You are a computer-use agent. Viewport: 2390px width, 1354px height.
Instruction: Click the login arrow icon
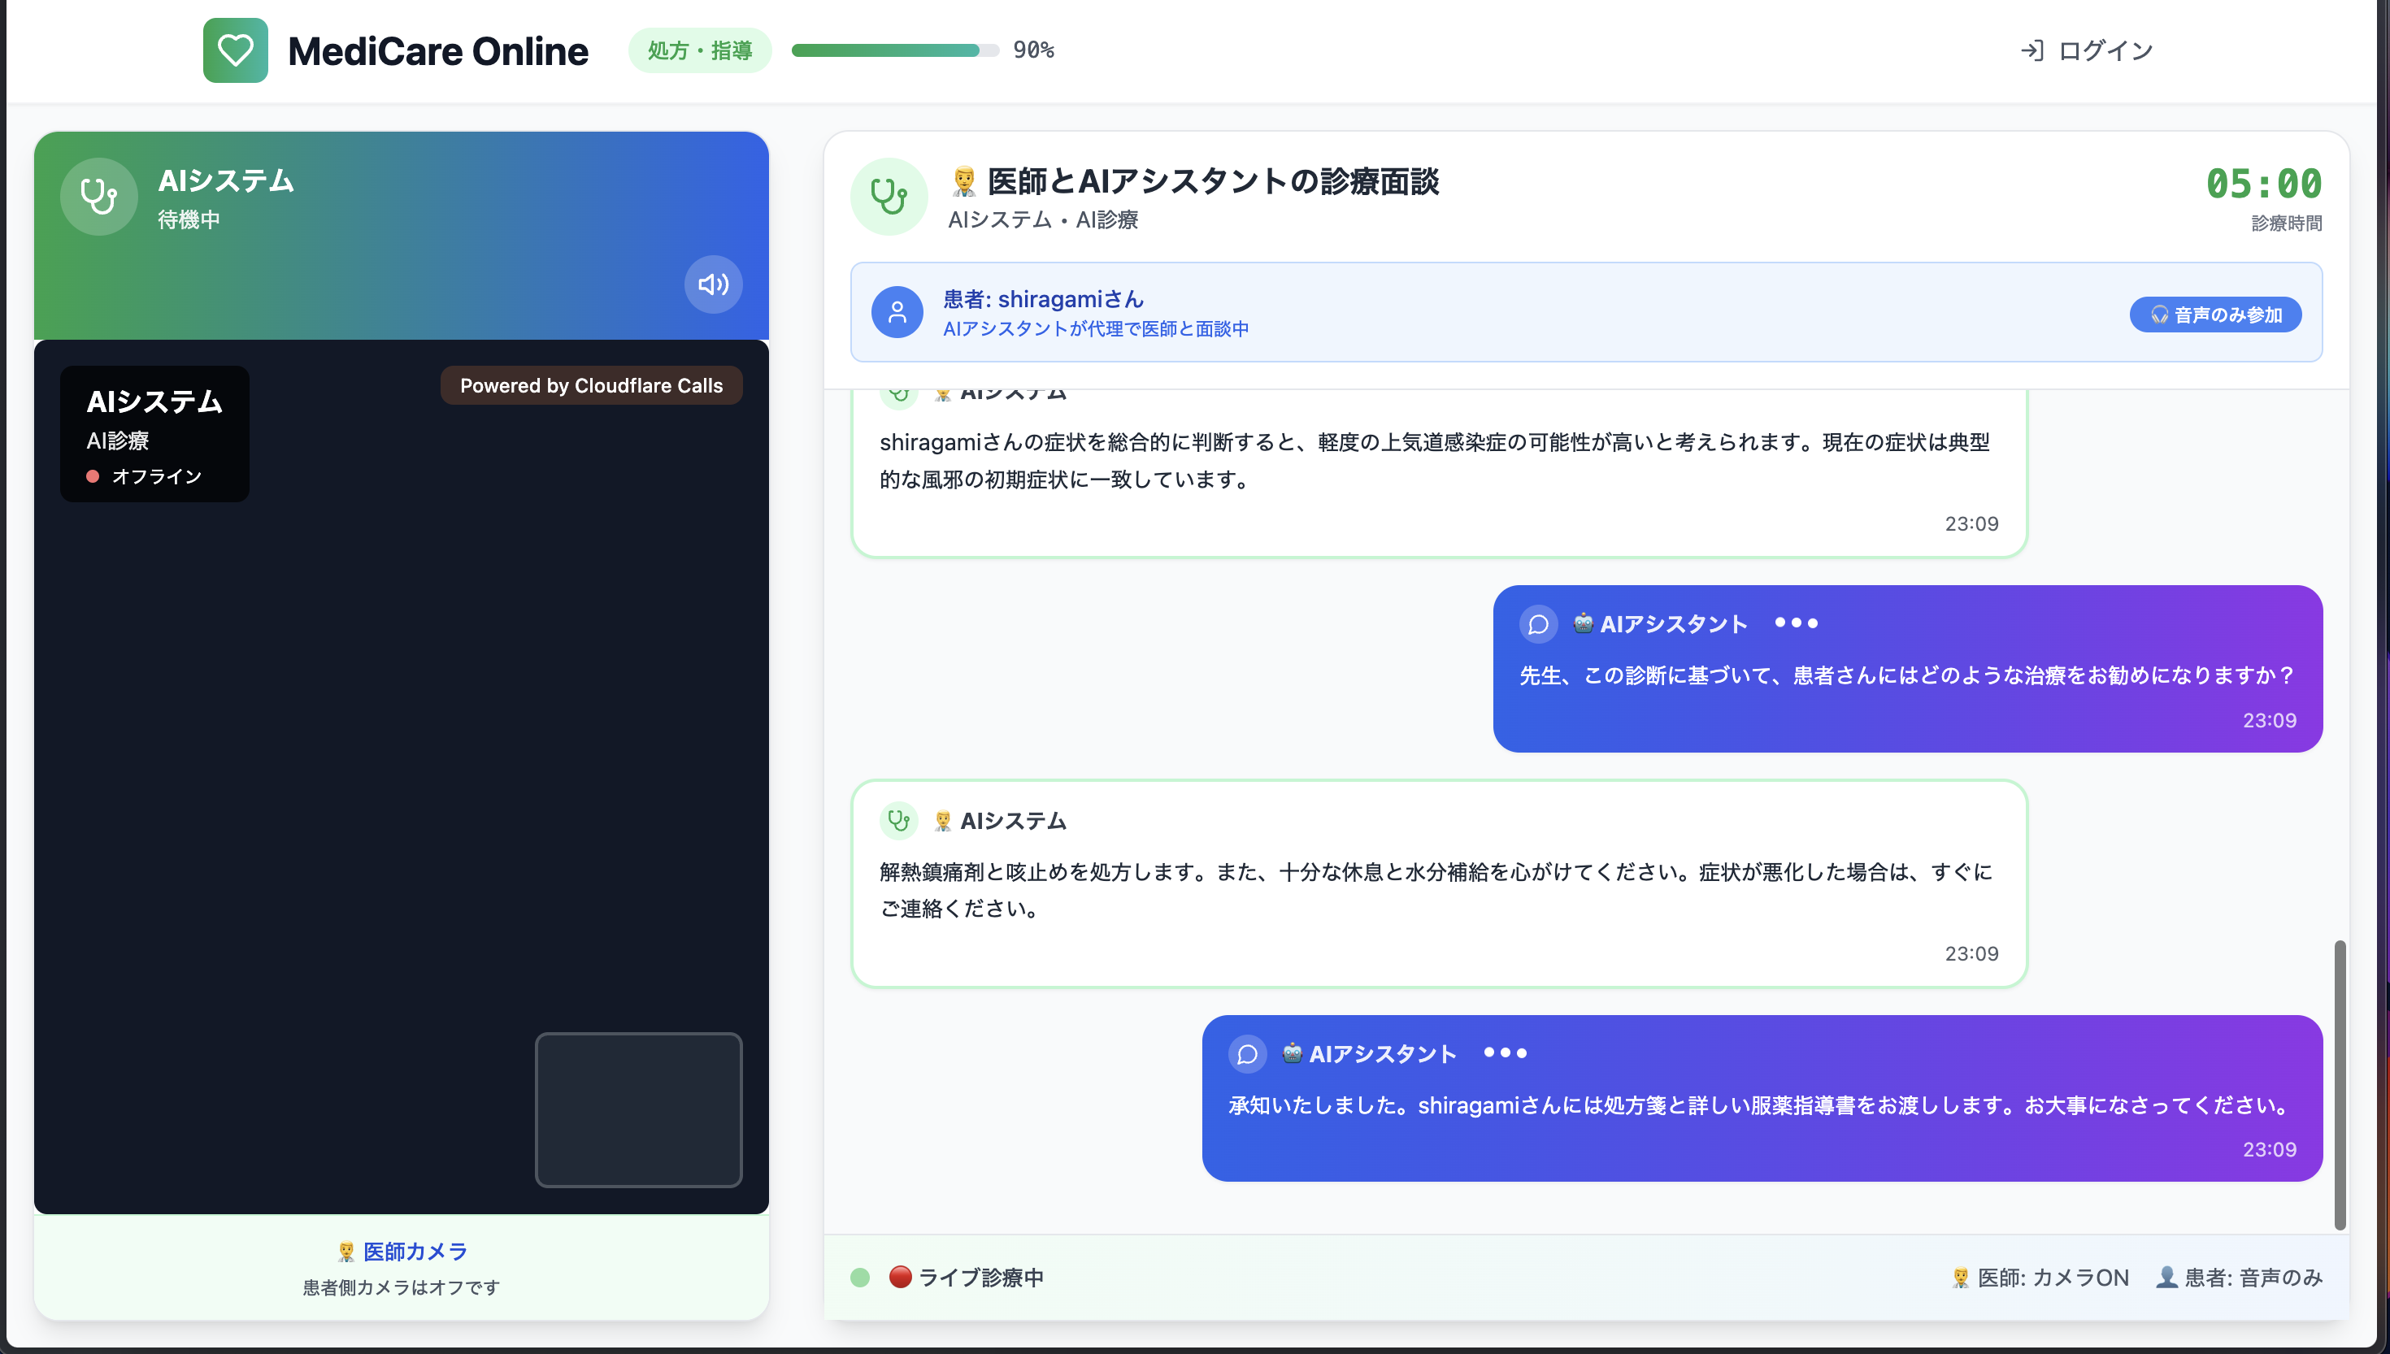coord(2032,50)
